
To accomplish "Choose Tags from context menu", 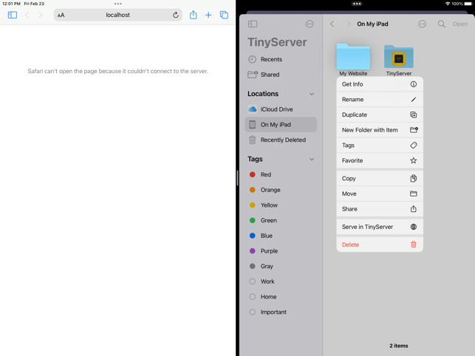I will 380,145.
